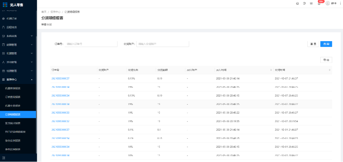343x162 pixels.
Task: Click the cell 2021-10-07 20:19:54
Action: pyautogui.click(x=286, y=121)
